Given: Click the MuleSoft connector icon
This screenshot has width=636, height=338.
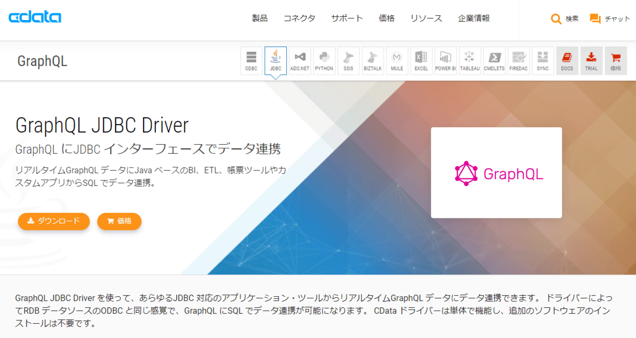Looking at the screenshot, I should pos(397,60).
